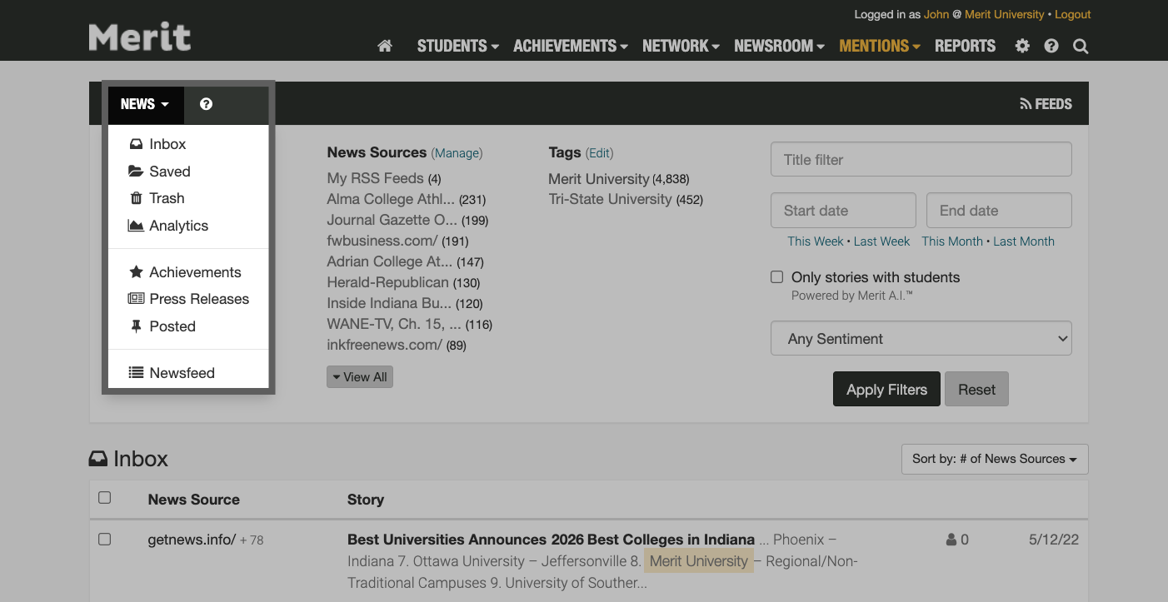Open Analytics from the News menu
The width and height of the screenshot is (1168, 602).
[x=177, y=225]
